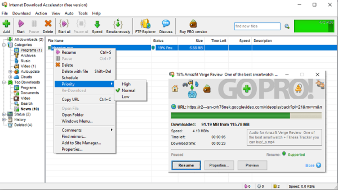Click the home icon in download window
Screen dimensions: 338x190
(175, 89)
